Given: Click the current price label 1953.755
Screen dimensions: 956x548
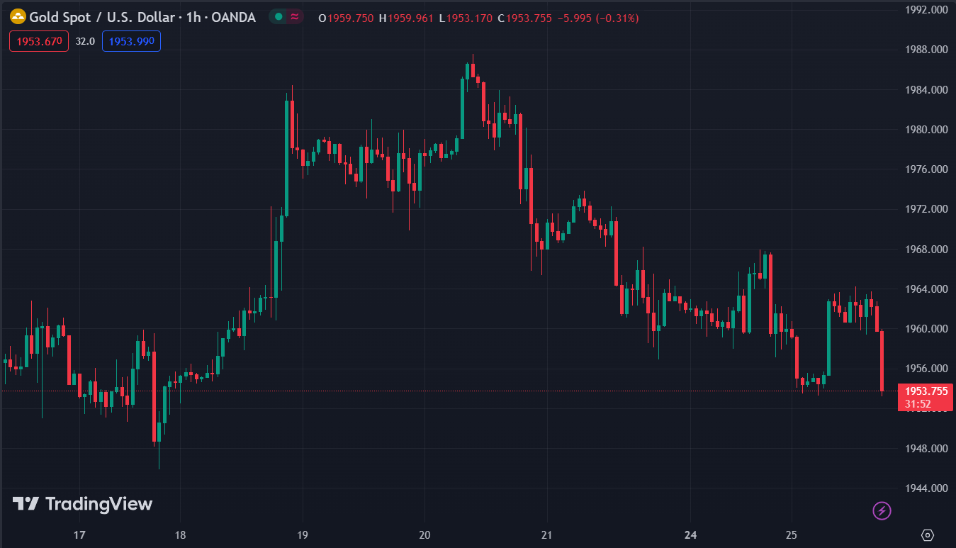Looking at the screenshot, I should [x=927, y=391].
